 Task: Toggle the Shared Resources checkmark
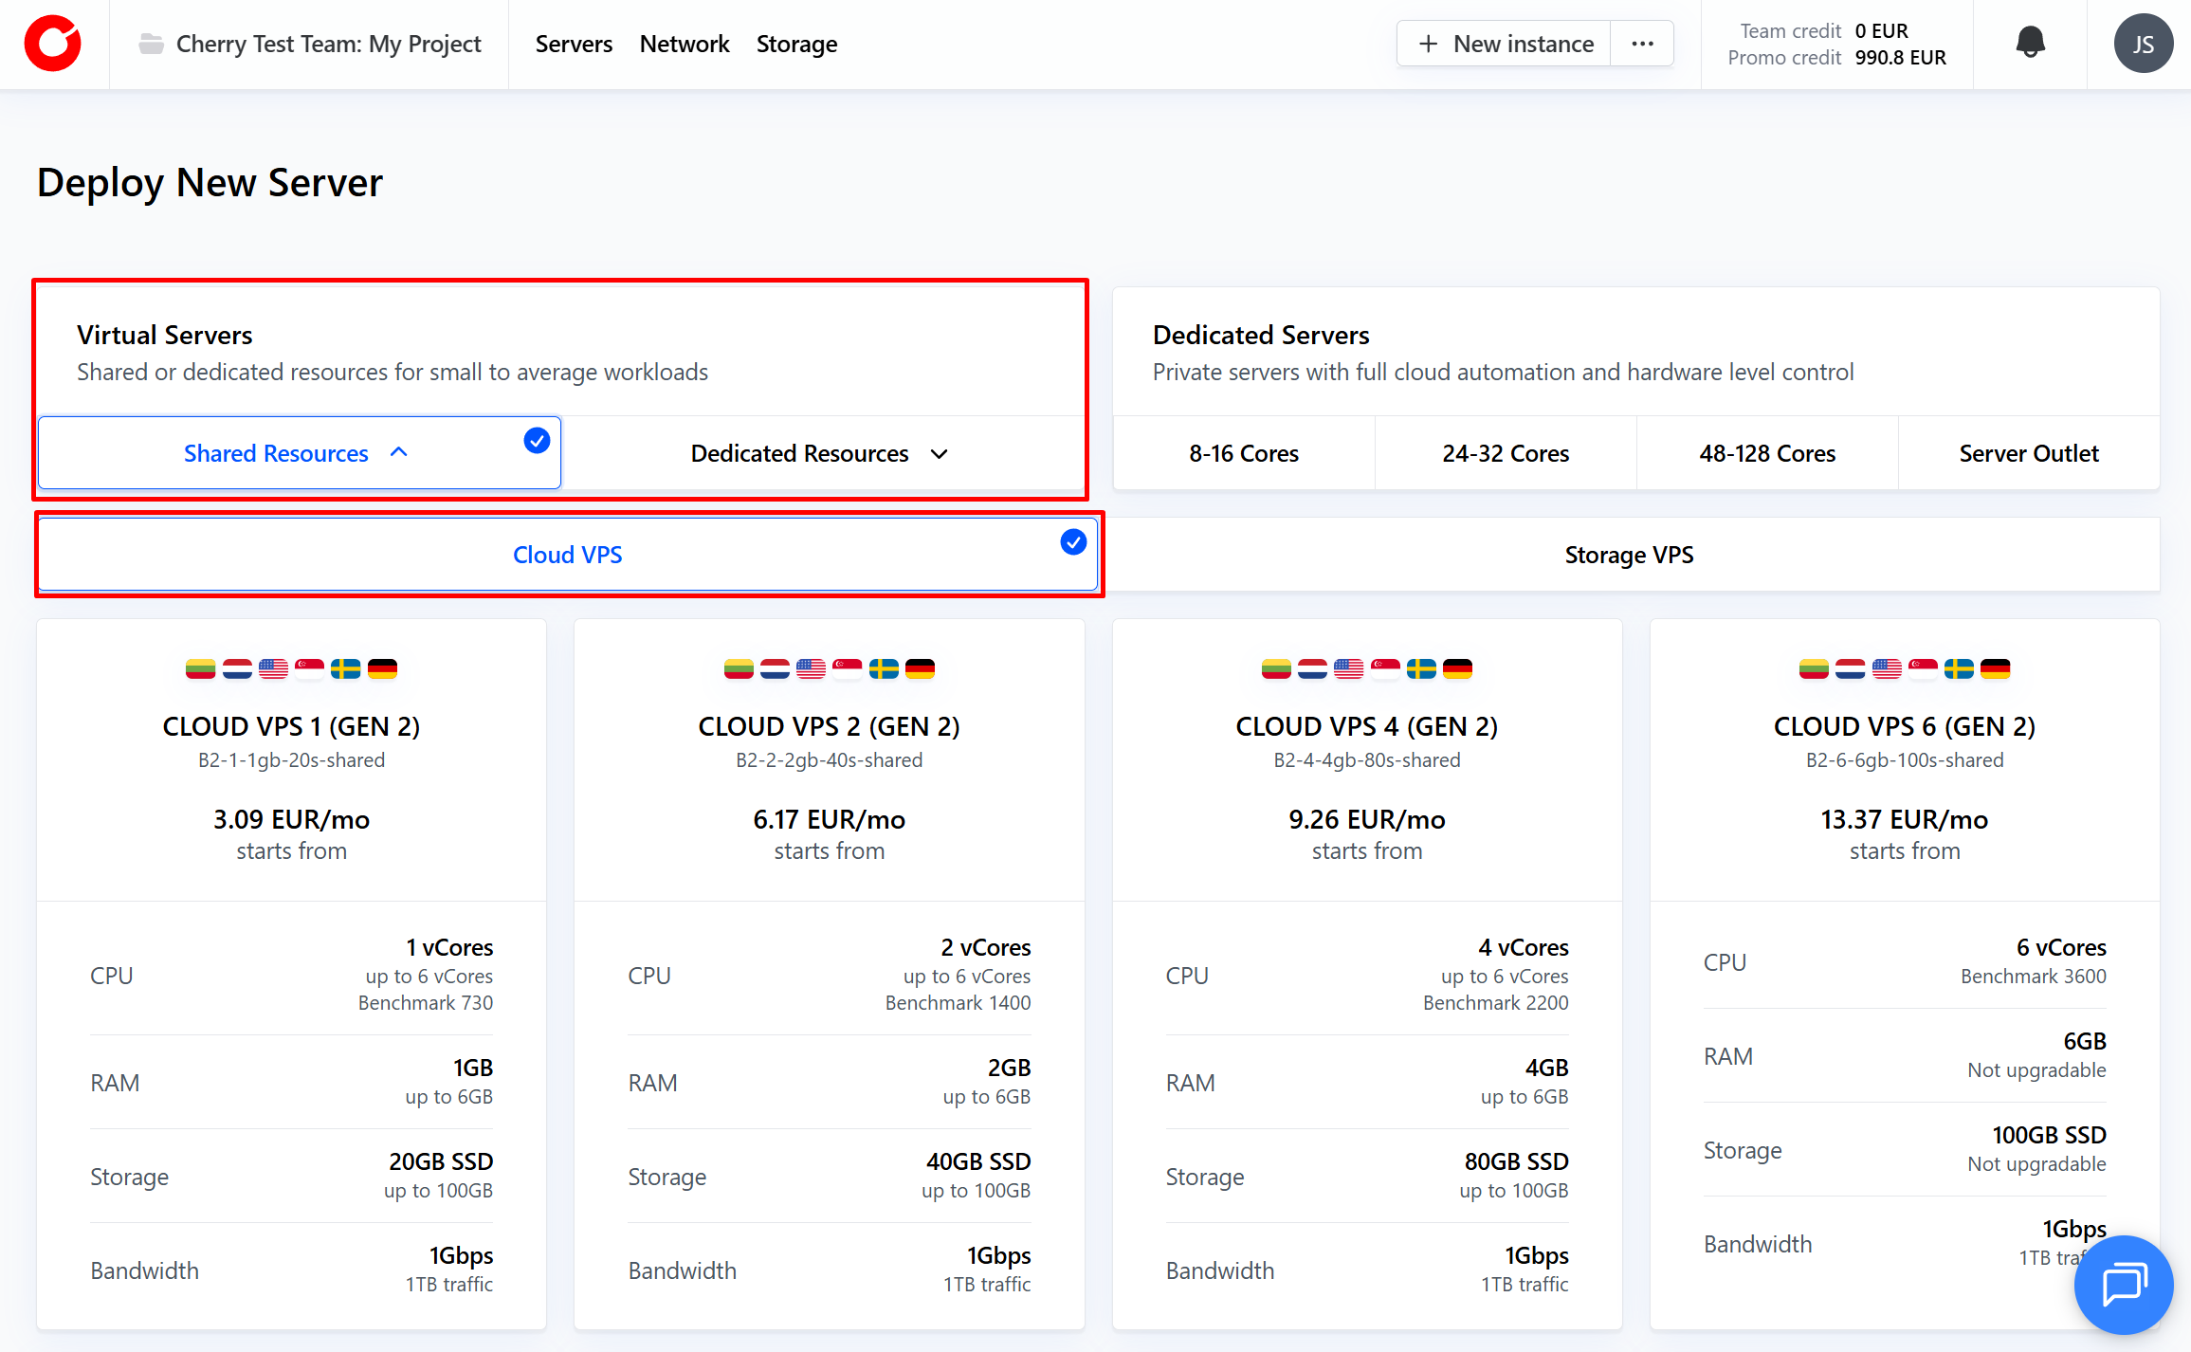tap(537, 440)
